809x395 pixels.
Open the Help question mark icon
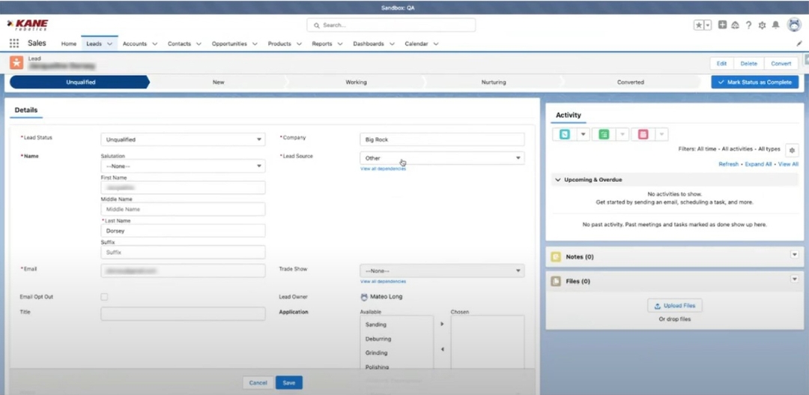(x=748, y=25)
